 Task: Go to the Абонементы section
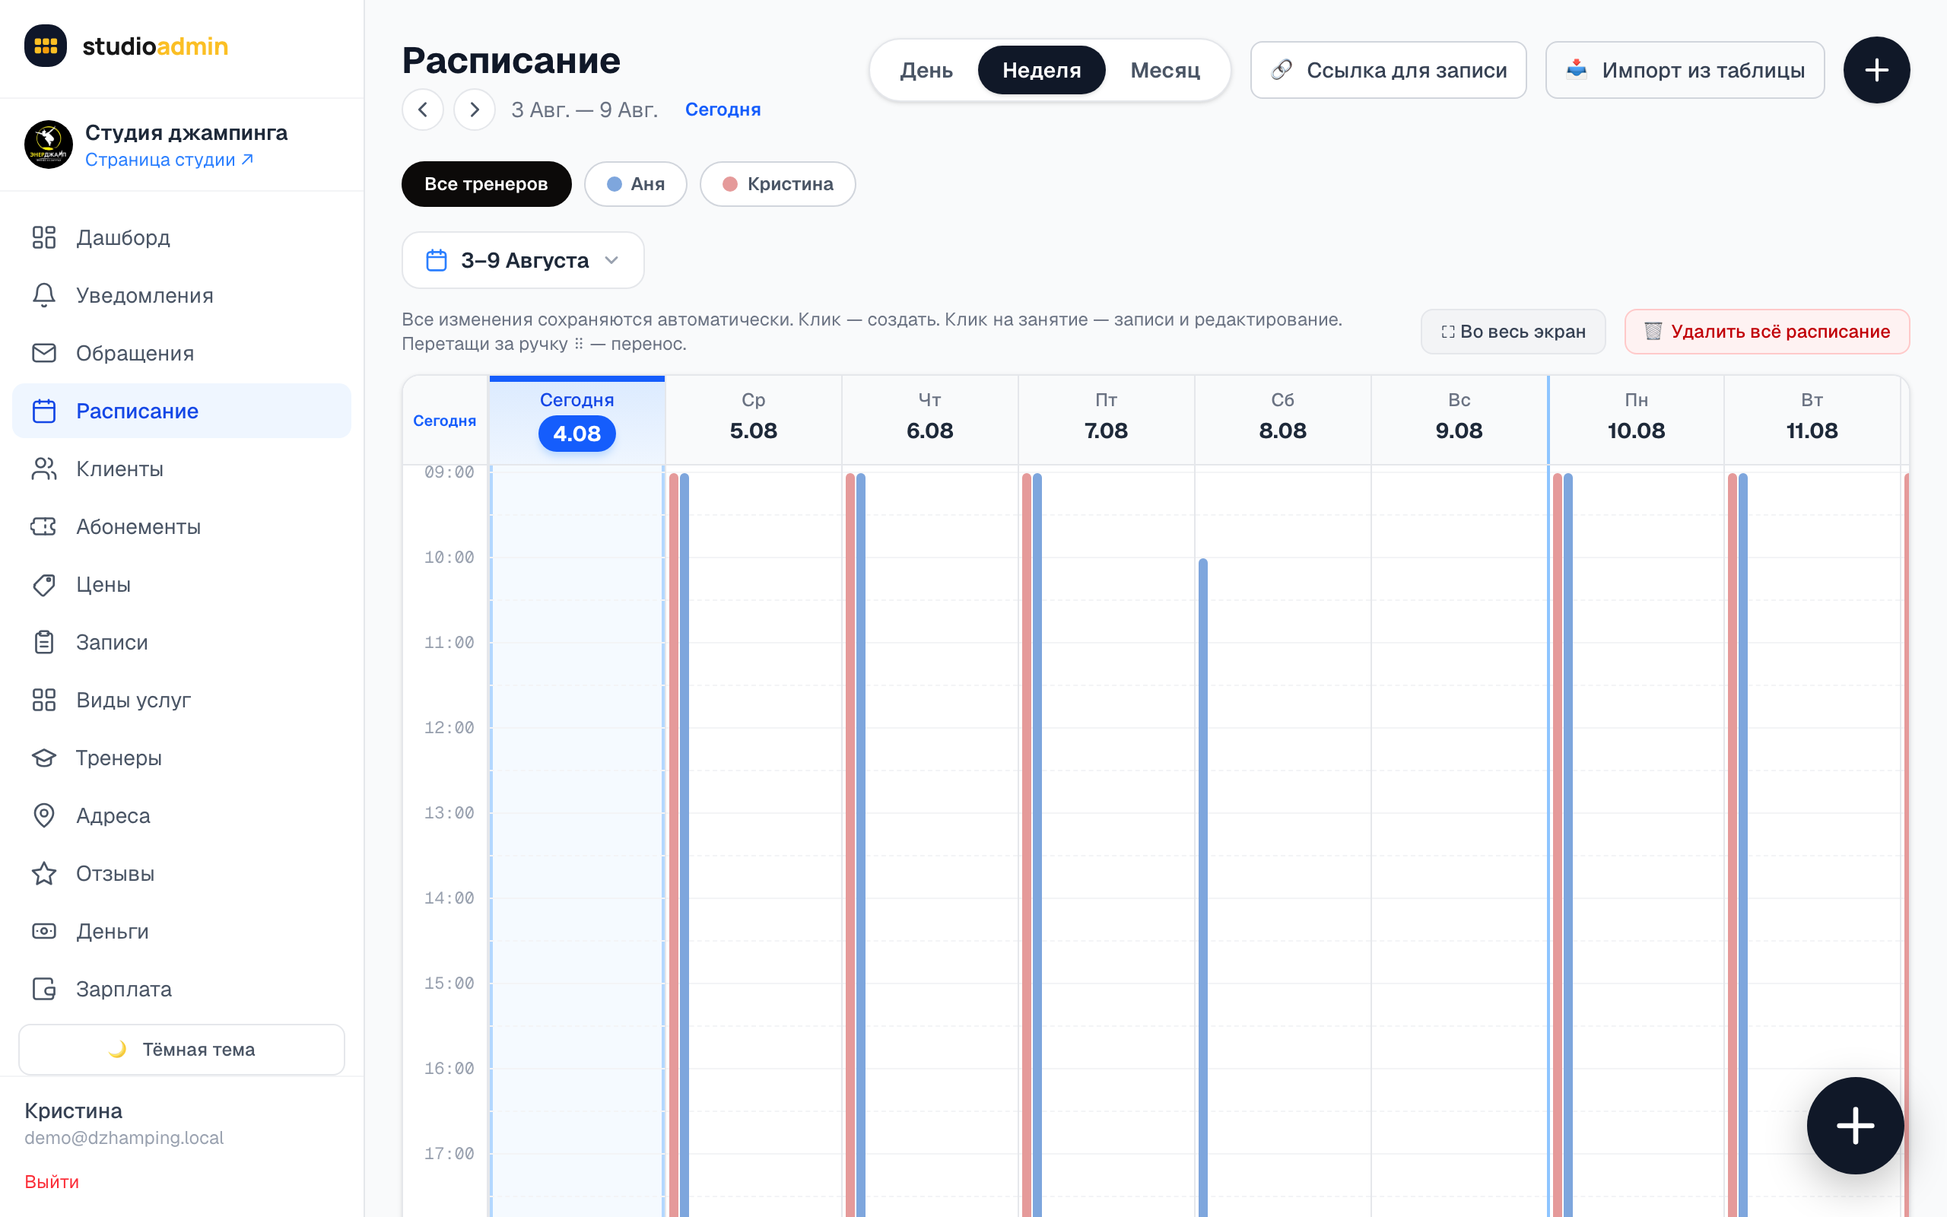(x=182, y=526)
